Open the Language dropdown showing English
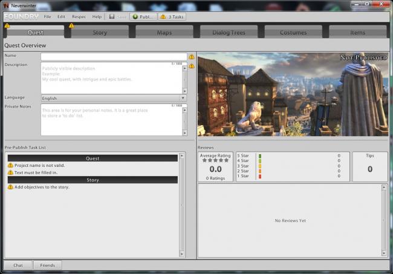Screen dimensions: 393x274 114,98
